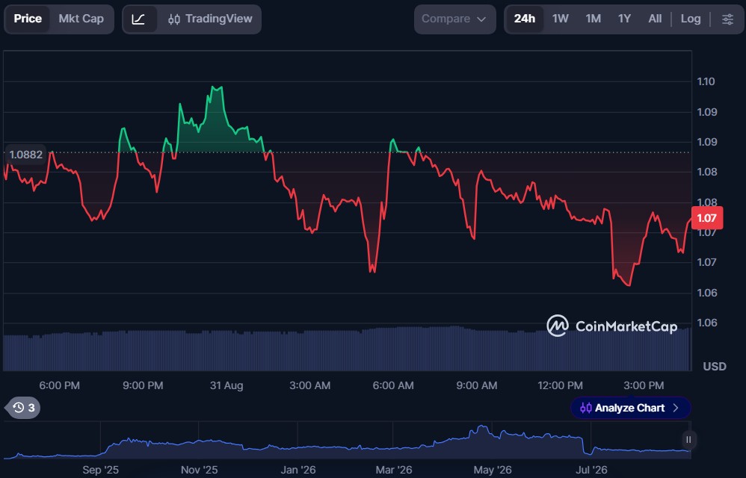Select the 24h time range
746x478 pixels.
pyautogui.click(x=524, y=19)
